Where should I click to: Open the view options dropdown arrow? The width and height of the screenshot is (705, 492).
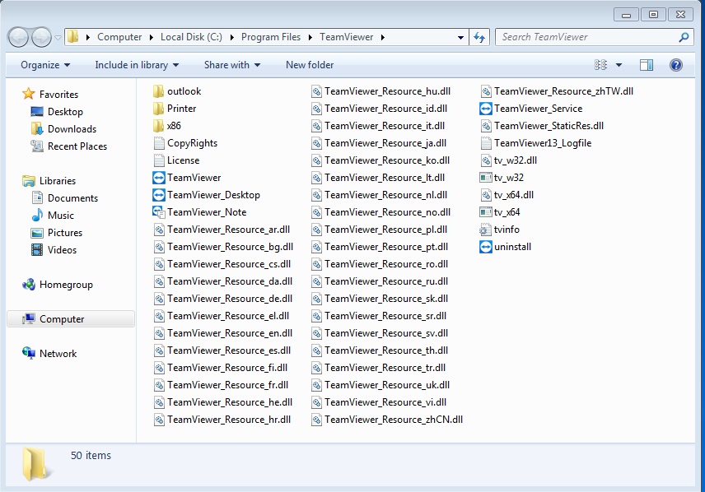click(x=619, y=65)
